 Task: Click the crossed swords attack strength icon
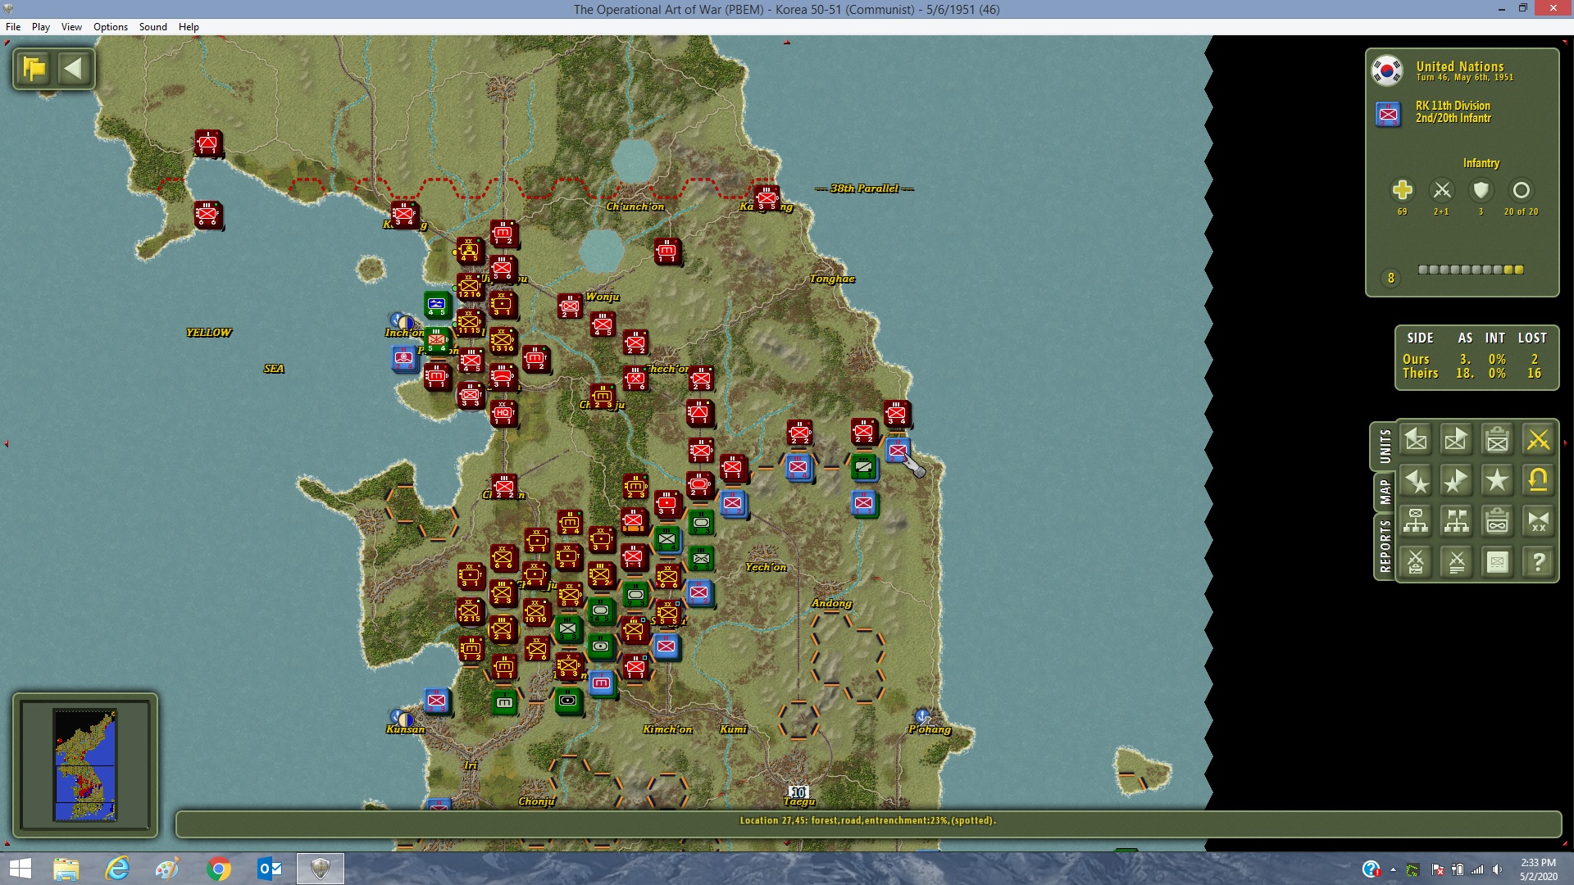click(x=1441, y=190)
